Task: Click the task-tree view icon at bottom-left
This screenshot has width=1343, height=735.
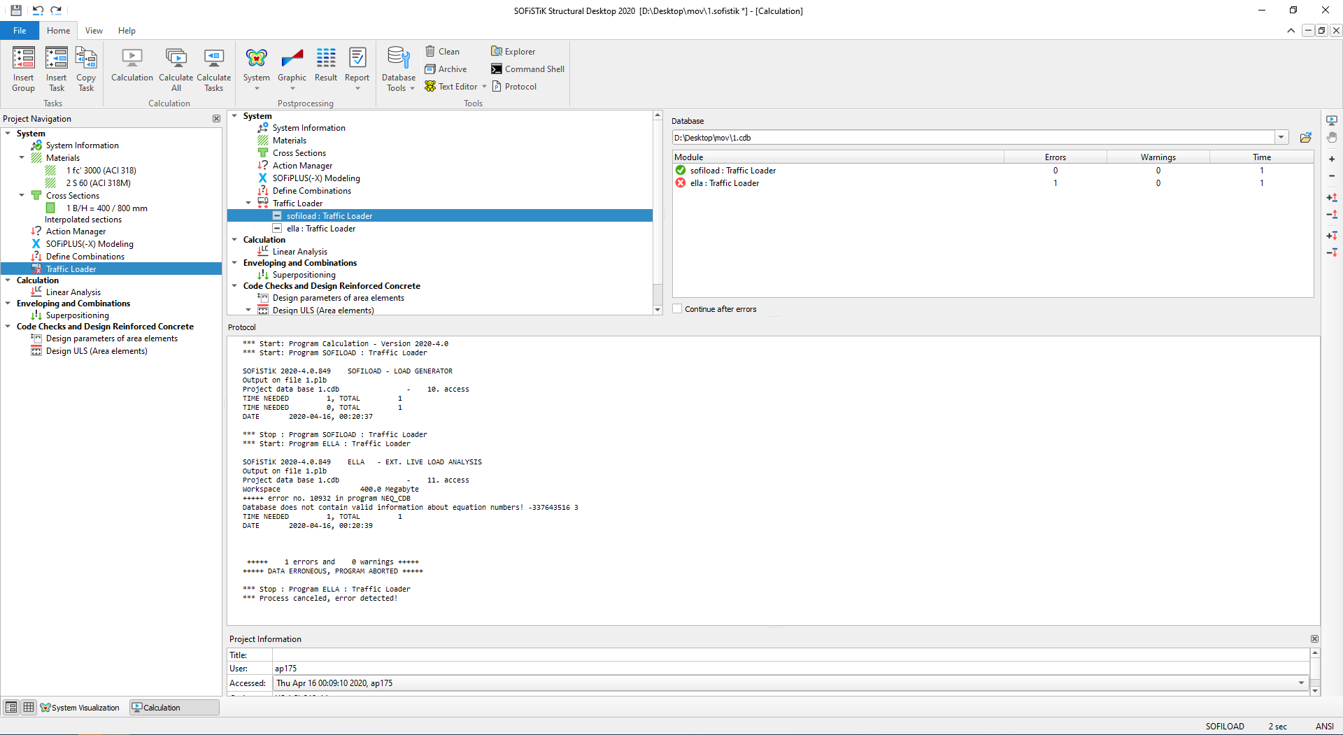Action: (x=11, y=707)
